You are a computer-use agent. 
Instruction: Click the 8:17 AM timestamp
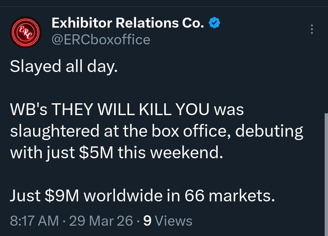(x=34, y=221)
